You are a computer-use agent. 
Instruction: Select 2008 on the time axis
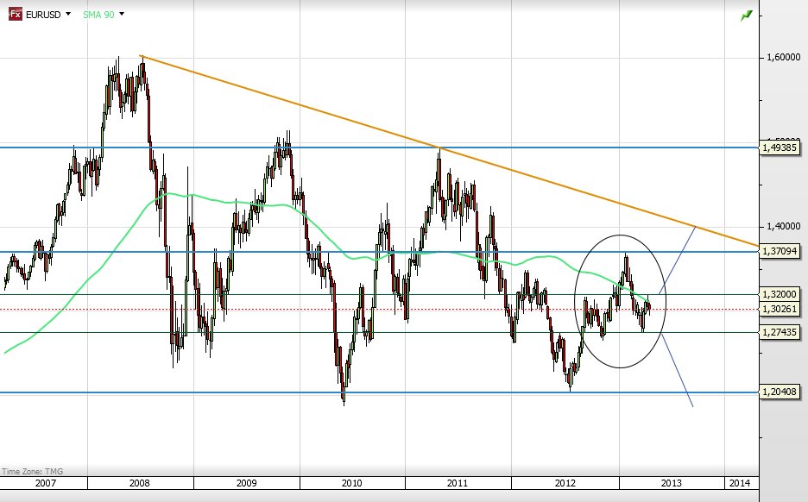tap(140, 483)
